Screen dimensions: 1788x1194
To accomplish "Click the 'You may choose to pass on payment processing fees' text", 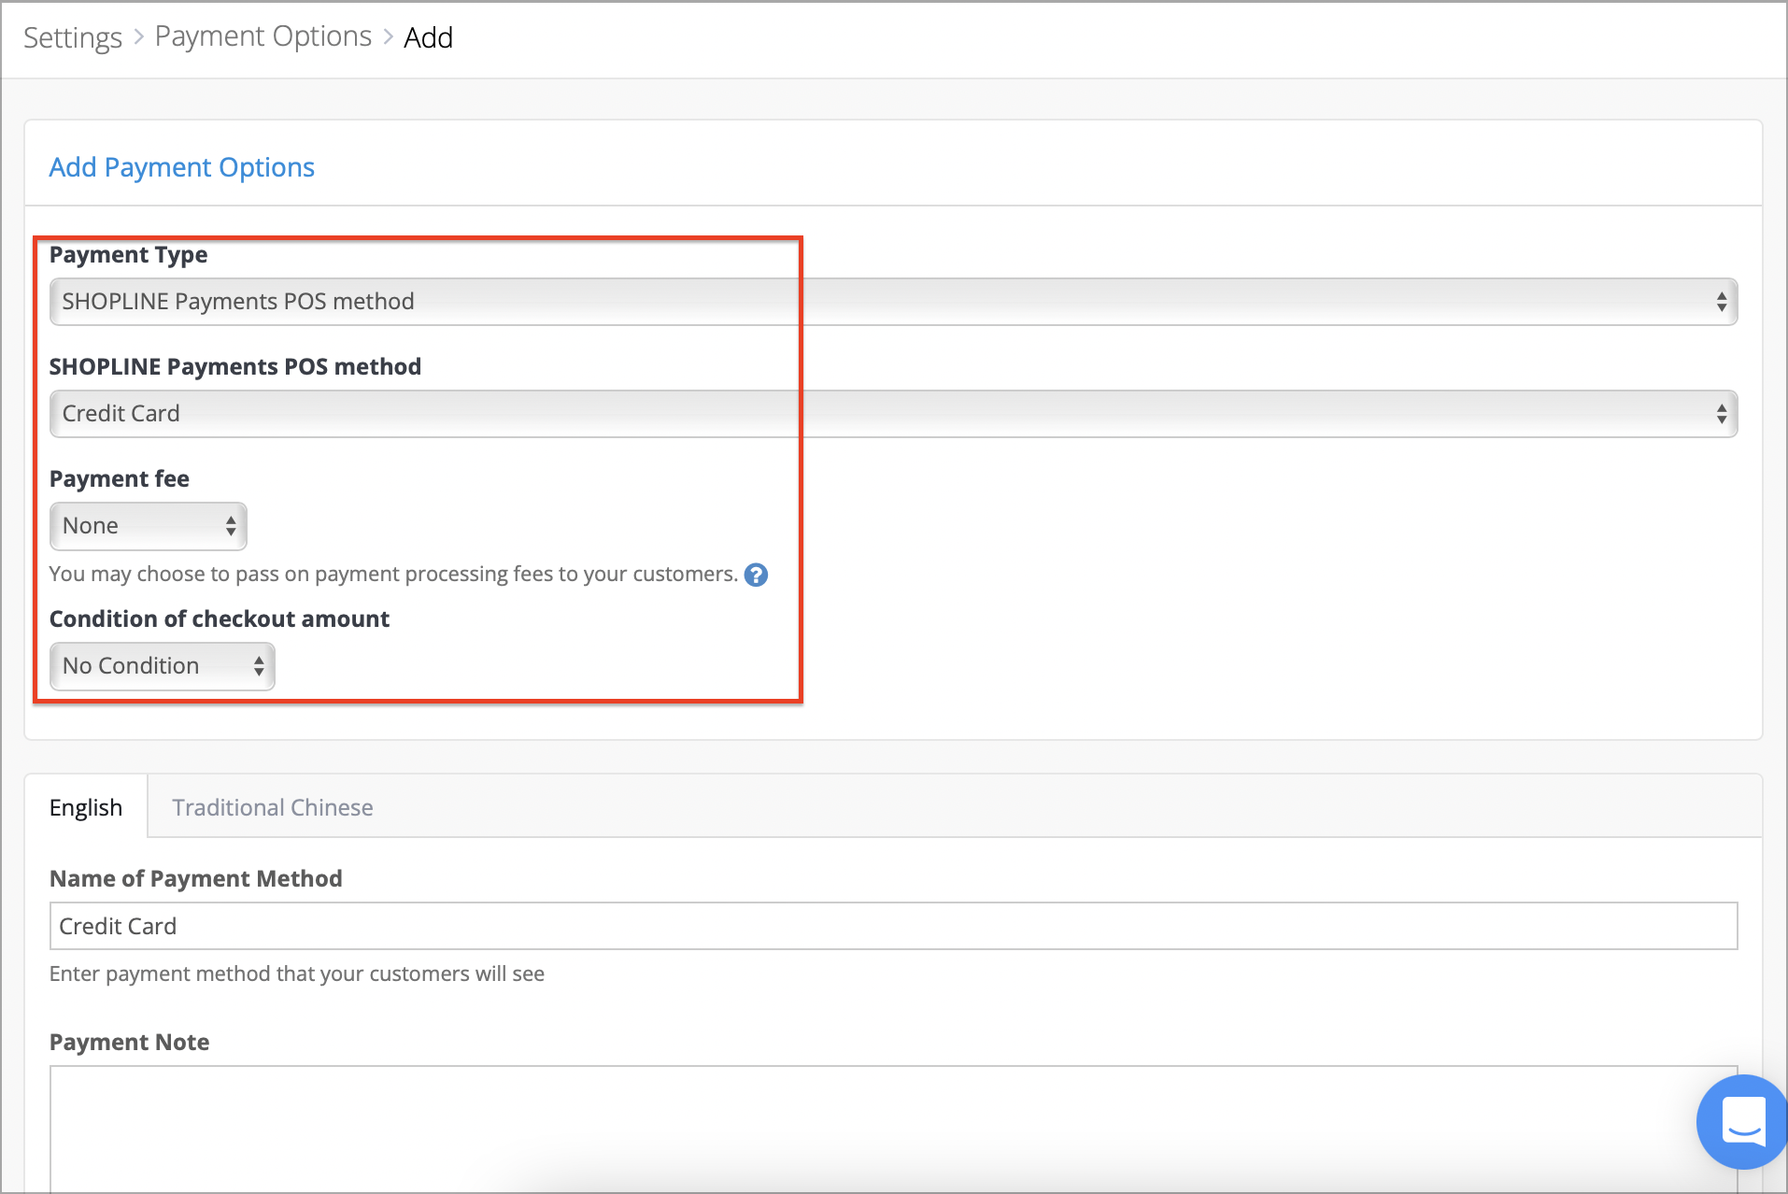I will tap(393, 574).
